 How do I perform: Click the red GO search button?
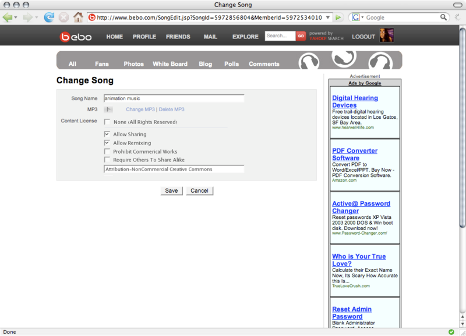[301, 36]
